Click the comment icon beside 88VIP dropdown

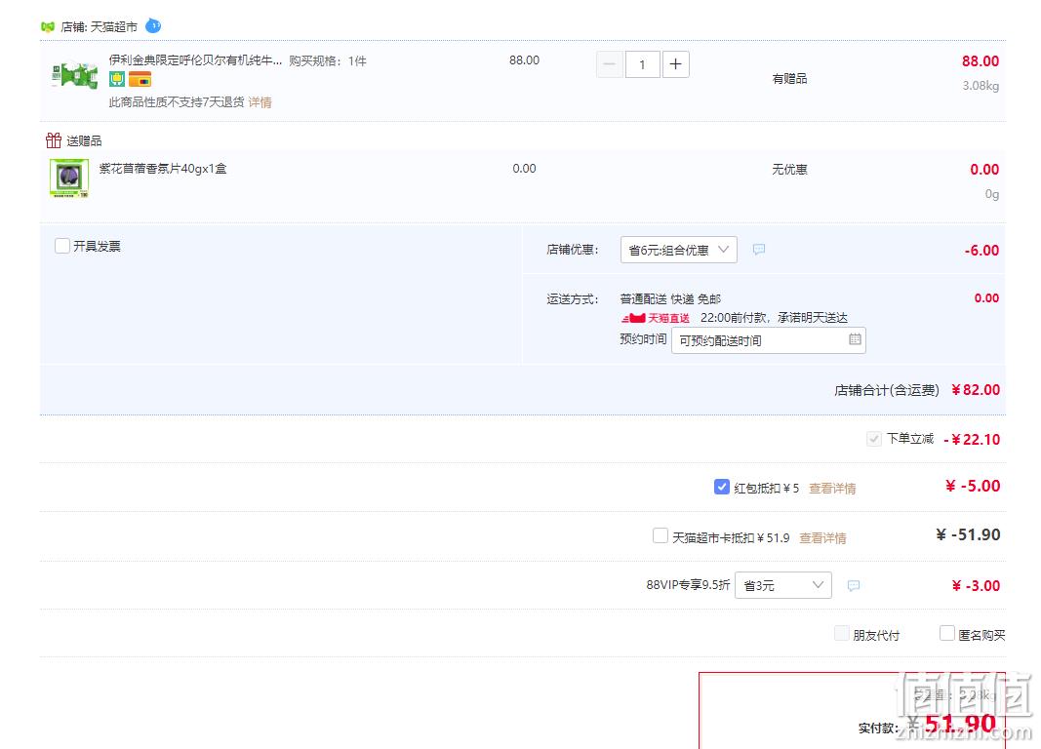[854, 586]
